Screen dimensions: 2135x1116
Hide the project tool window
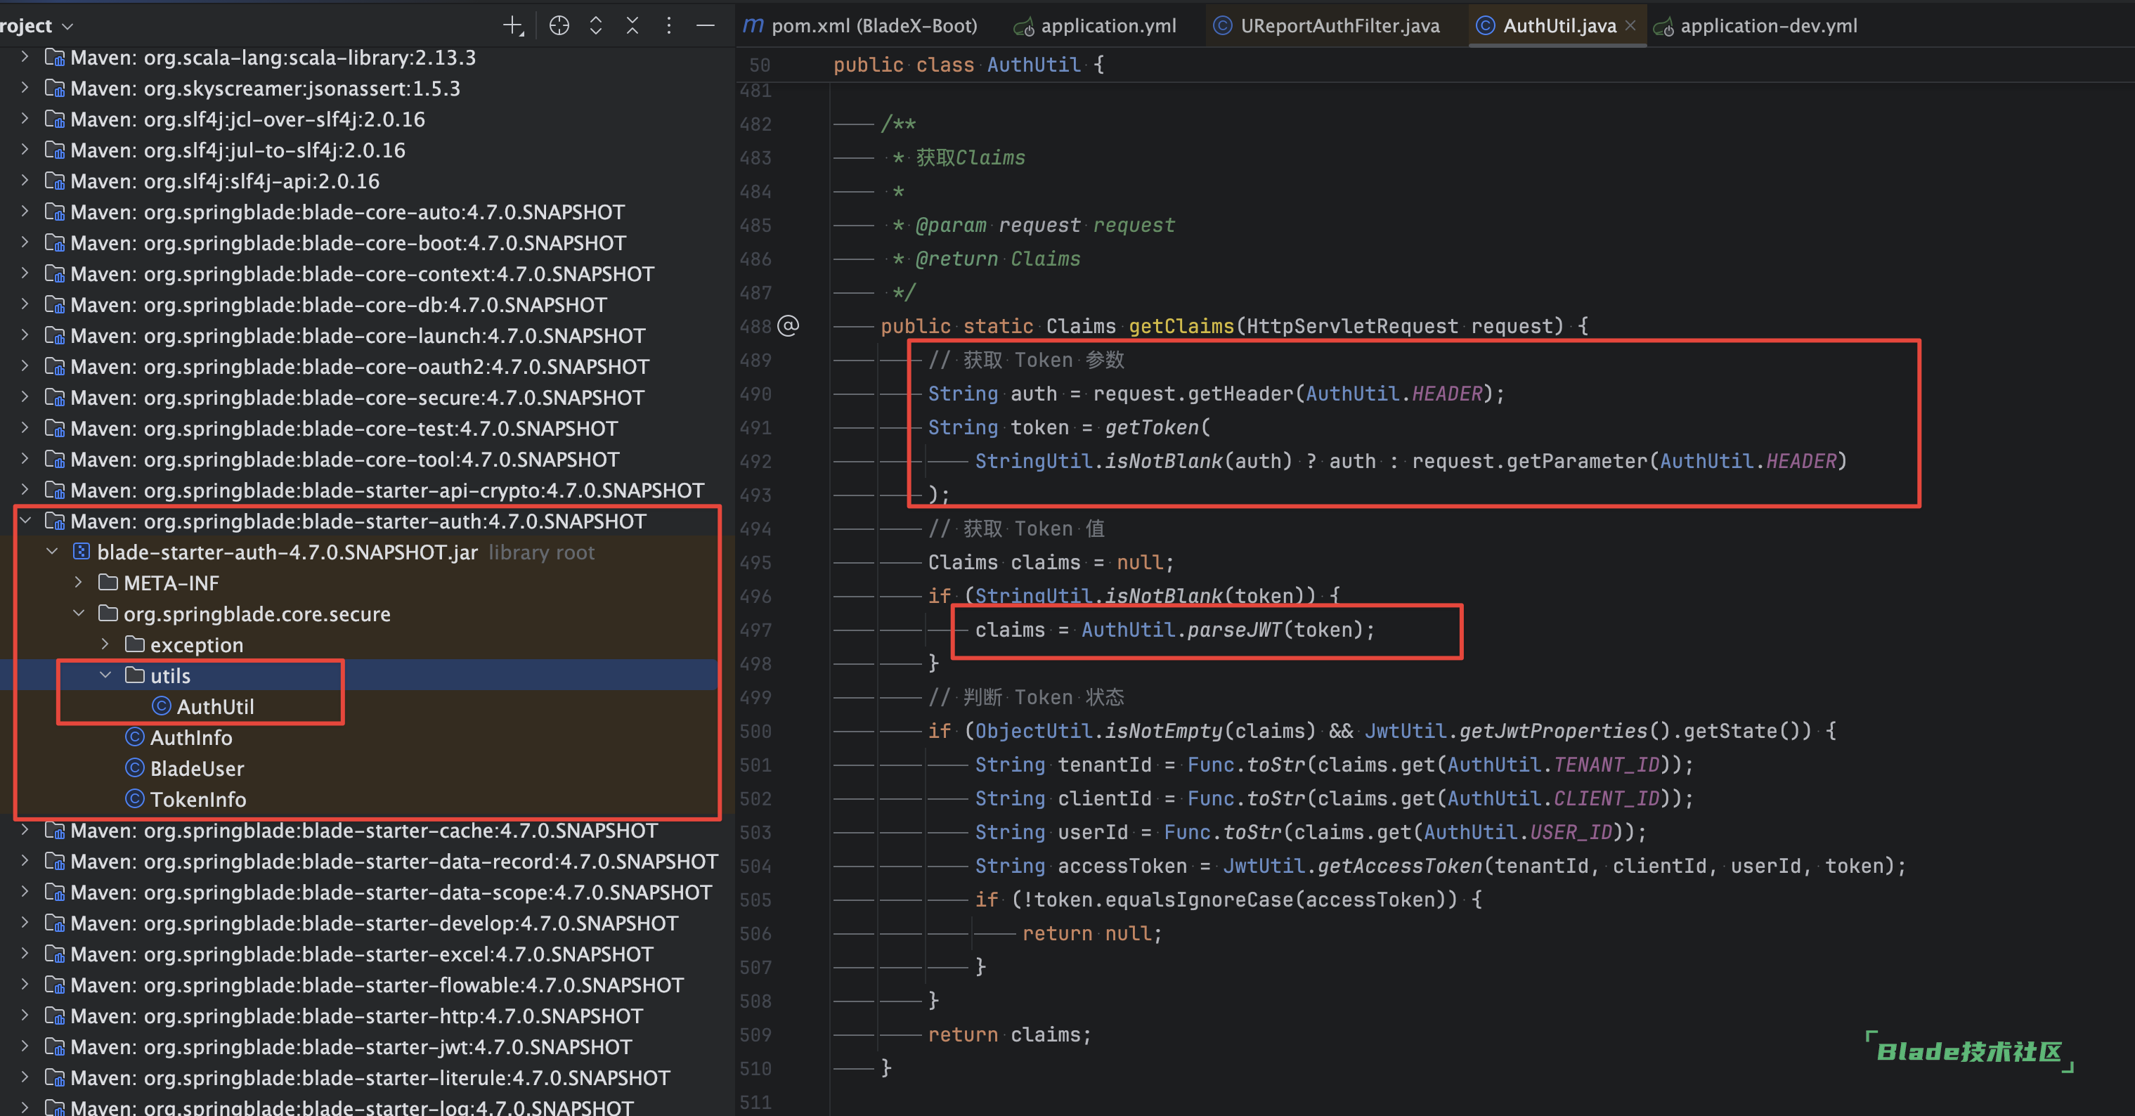[x=706, y=26]
